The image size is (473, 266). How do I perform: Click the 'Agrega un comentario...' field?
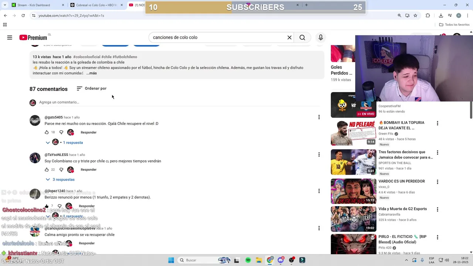coord(179,102)
